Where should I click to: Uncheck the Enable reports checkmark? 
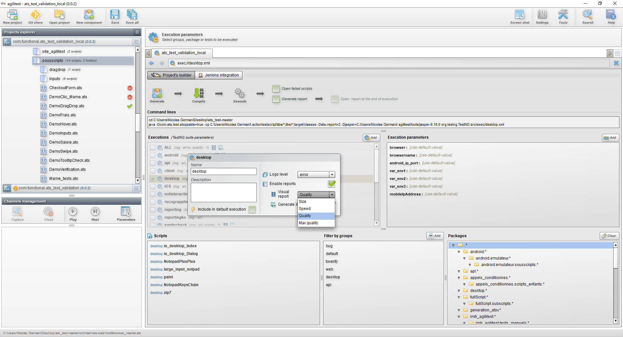point(332,184)
